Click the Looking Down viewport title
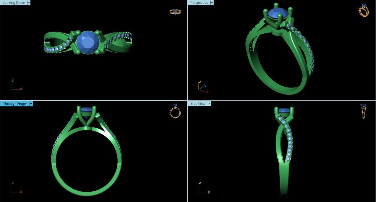 pos(14,3)
